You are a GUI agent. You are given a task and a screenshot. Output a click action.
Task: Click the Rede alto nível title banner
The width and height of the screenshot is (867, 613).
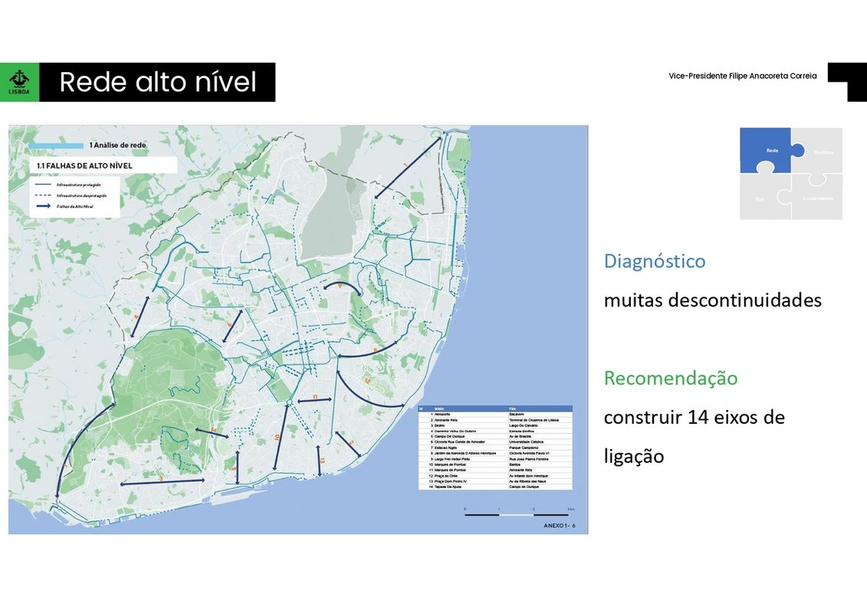(x=157, y=82)
